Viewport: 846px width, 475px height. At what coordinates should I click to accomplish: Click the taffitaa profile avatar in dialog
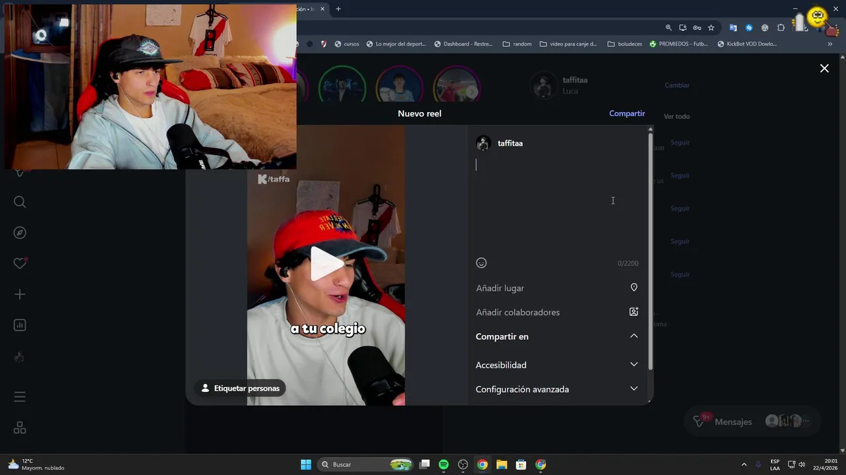483,143
